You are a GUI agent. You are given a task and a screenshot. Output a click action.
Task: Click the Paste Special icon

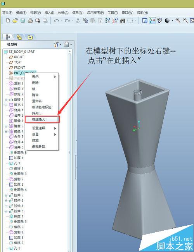[x=100, y=21]
